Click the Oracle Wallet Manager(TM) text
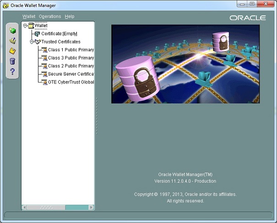 tap(185, 174)
